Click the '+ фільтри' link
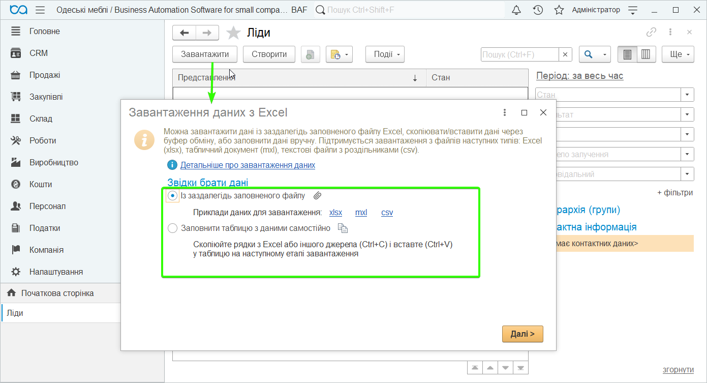Image resolution: width=707 pixels, height=383 pixels. (675, 193)
